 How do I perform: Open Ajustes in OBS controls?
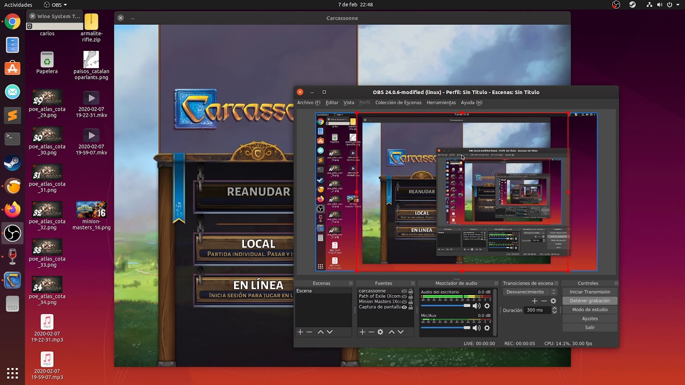590,319
